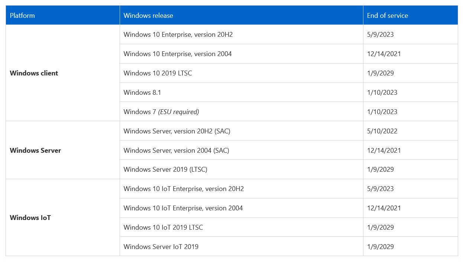Click the Platform column header
Image resolution: width=463 pixels, height=262 pixels.
click(x=62, y=15)
